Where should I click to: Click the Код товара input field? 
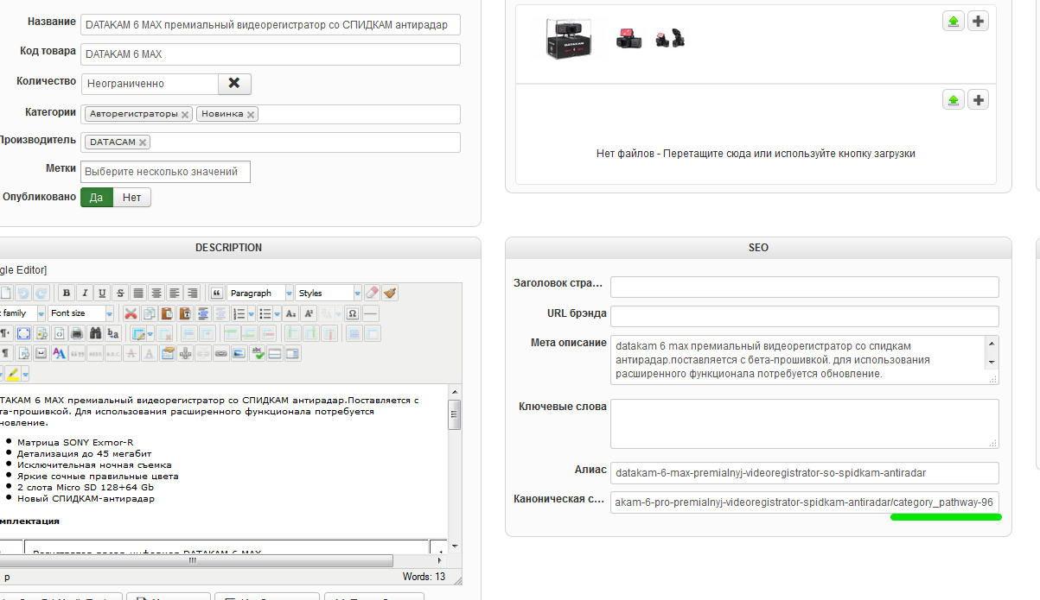(x=271, y=54)
